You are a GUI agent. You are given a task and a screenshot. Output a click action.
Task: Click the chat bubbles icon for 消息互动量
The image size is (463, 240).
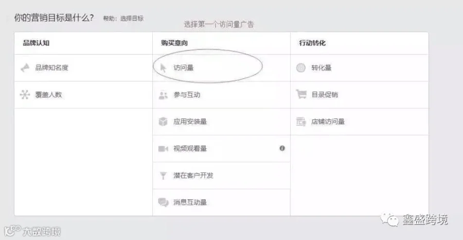[x=163, y=202]
